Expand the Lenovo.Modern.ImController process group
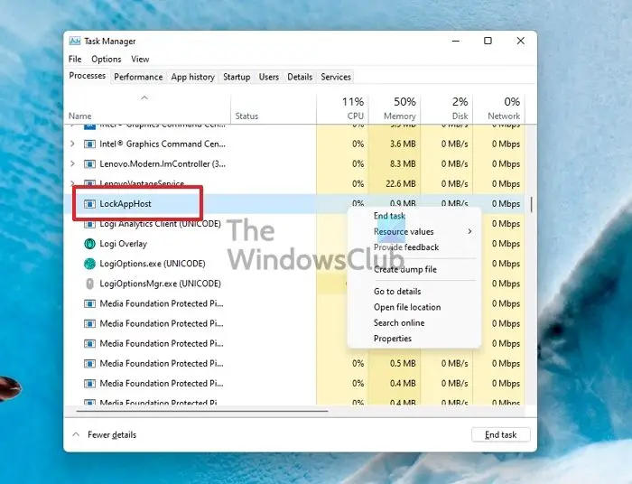This screenshot has width=632, height=484. click(x=72, y=163)
